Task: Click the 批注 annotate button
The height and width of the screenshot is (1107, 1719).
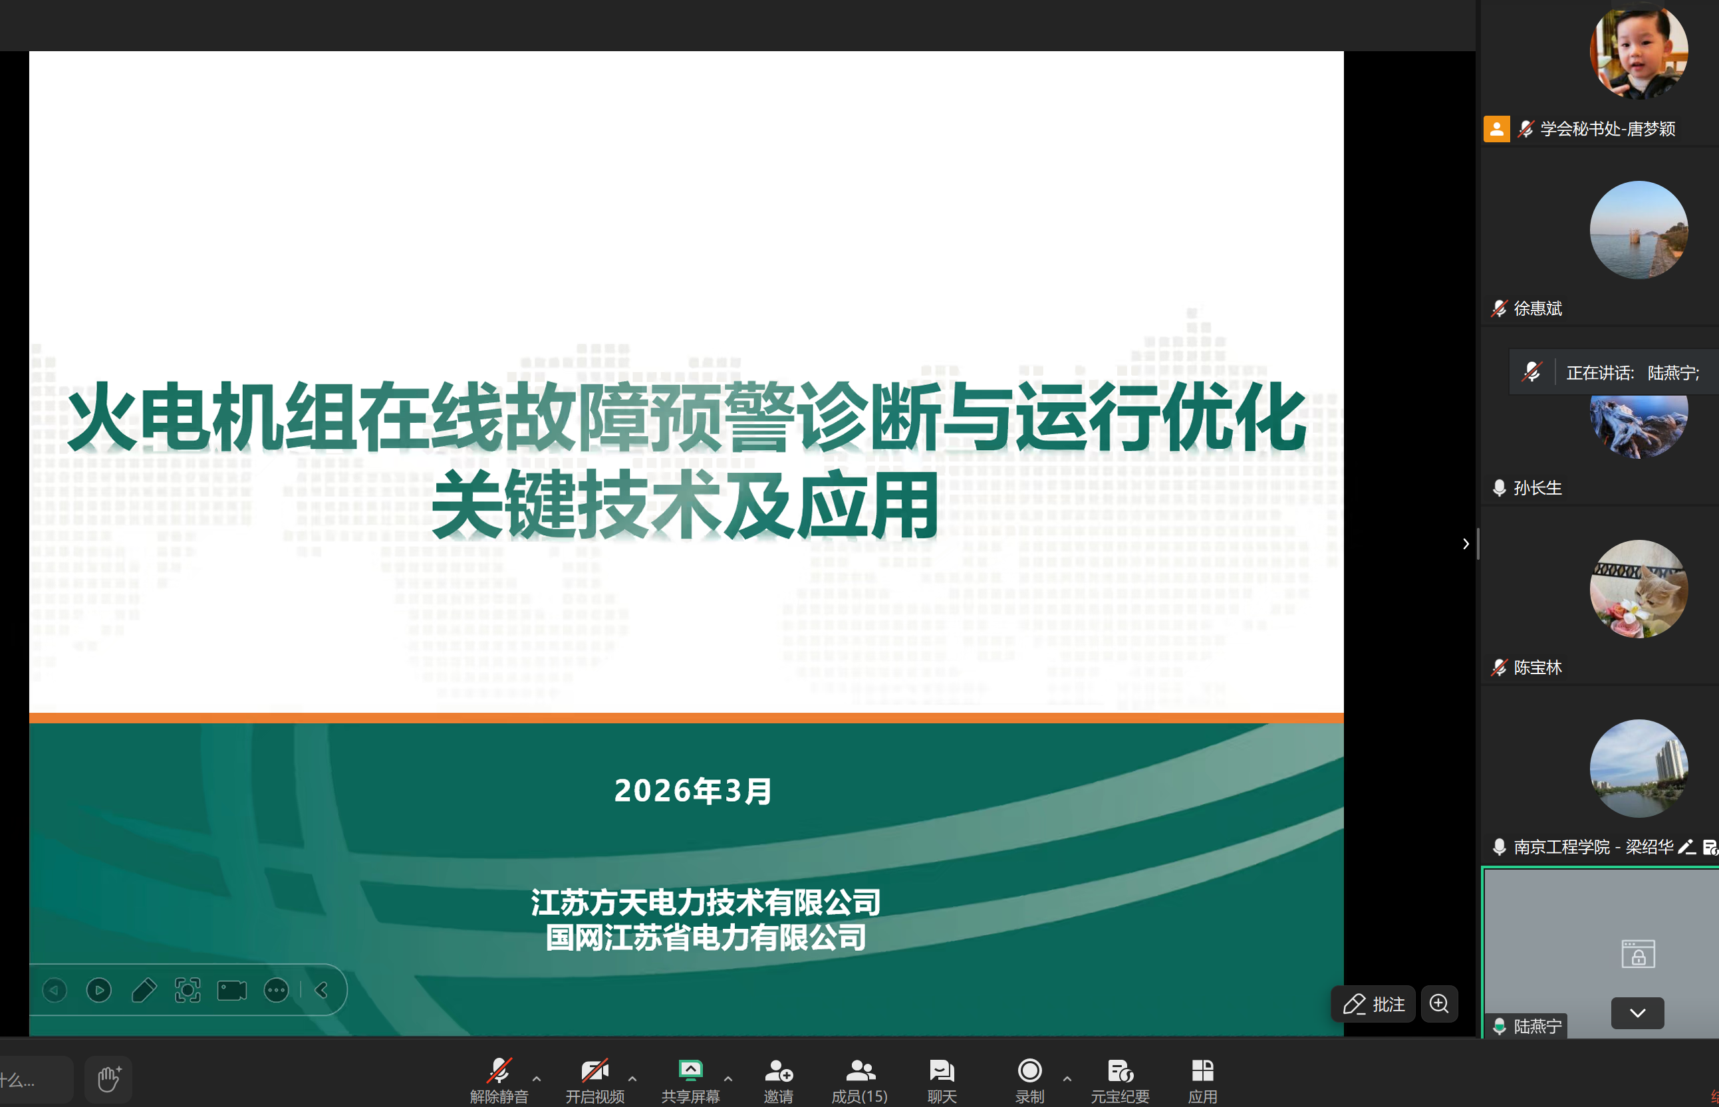Action: 1373,1003
